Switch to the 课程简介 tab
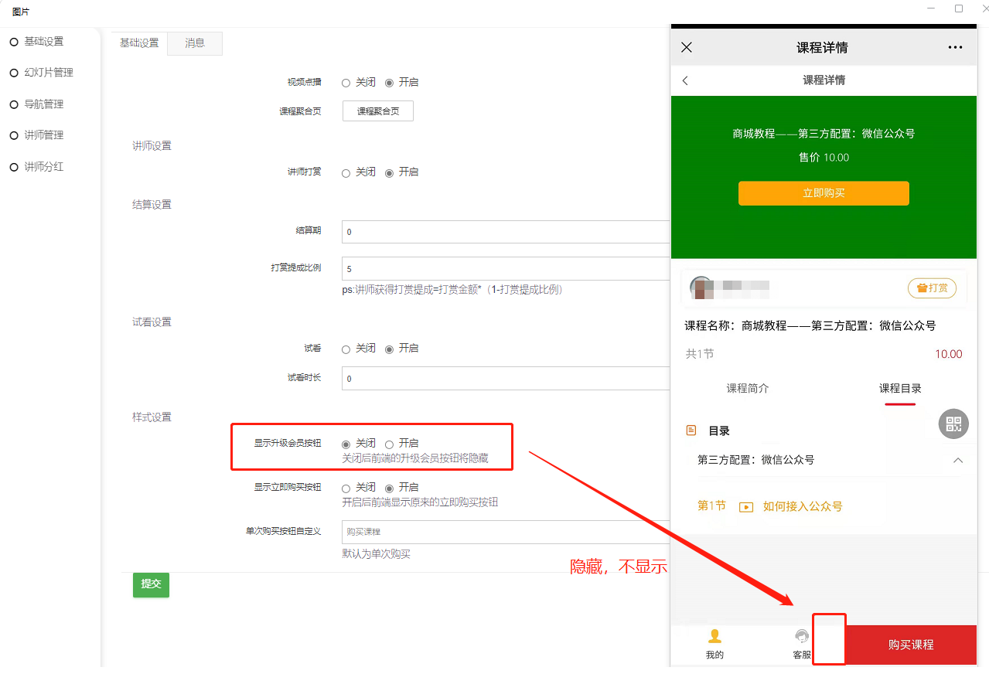Image resolution: width=989 pixels, height=674 pixels. click(x=747, y=389)
